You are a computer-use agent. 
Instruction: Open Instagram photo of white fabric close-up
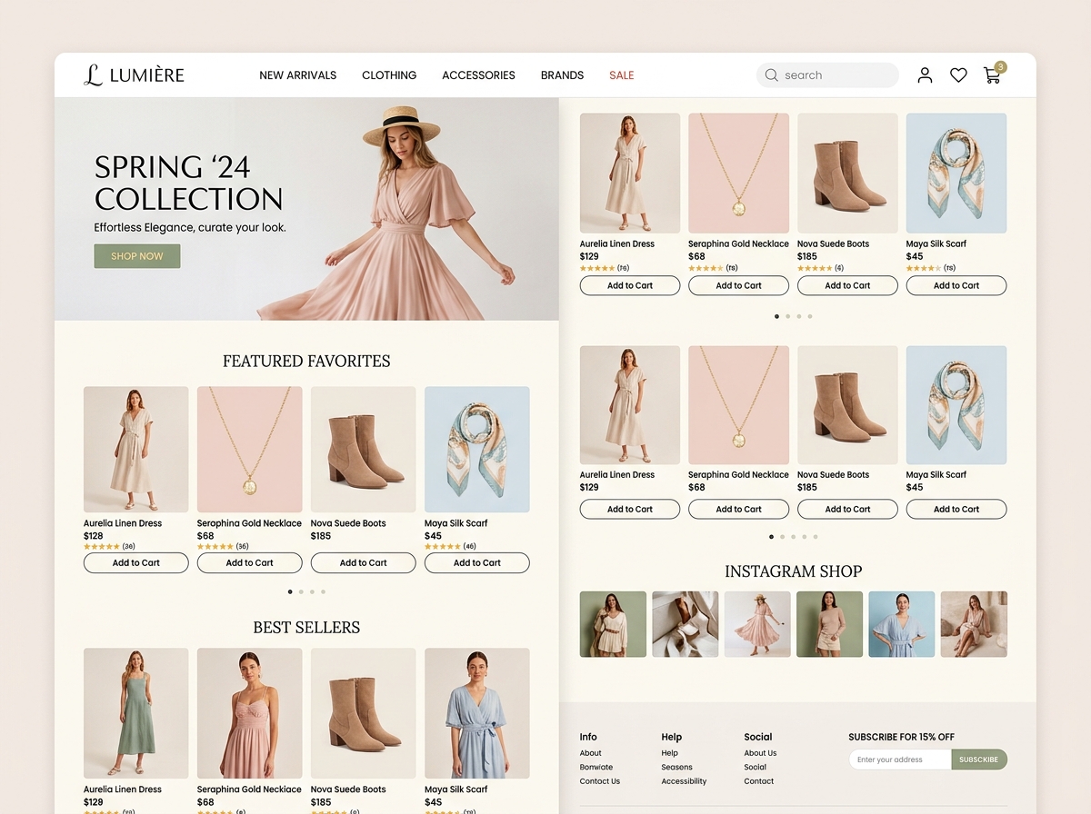coord(686,624)
